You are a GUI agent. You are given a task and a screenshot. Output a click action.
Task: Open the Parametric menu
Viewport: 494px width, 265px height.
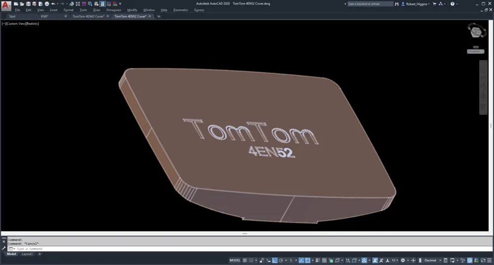point(180,10)
